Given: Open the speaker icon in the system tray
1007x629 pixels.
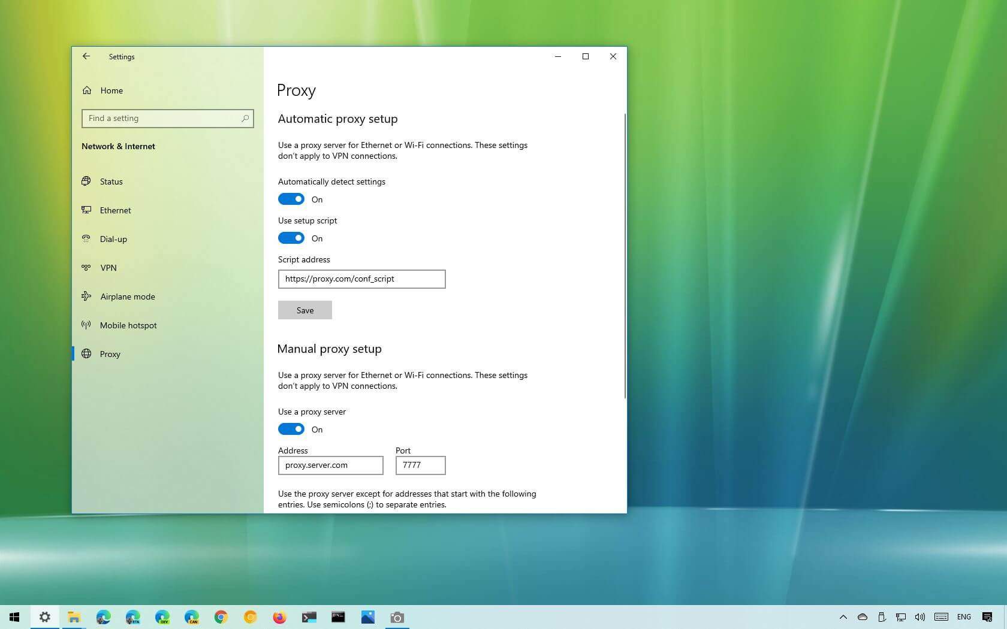Looking at the screenshot, I should pos(920,617).
